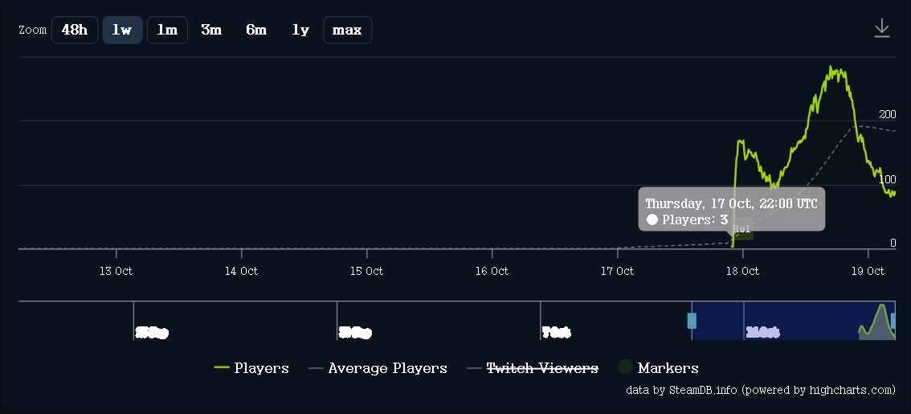Image resolution: width=911 pixels, height=414 pixels.
Task: Select the left navigator range handle
Action: pyautogui.click(x=692, y=321)
